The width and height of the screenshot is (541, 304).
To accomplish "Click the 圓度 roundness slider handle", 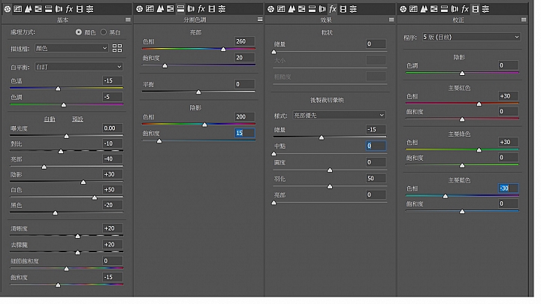I will click(x=330, y=170).
